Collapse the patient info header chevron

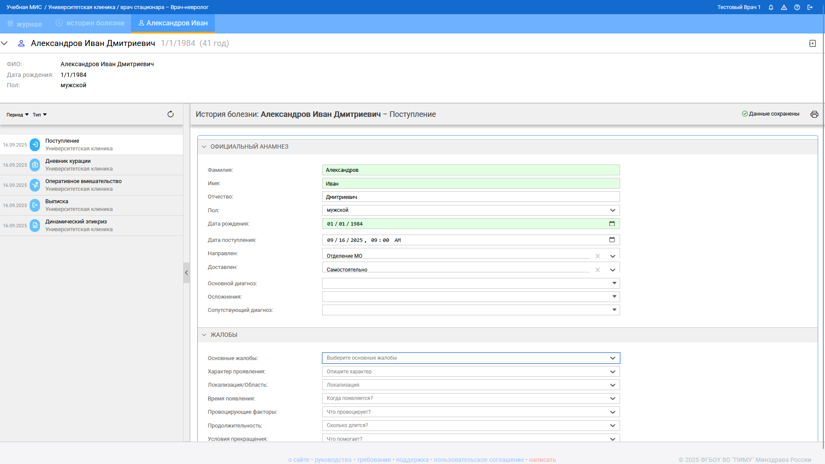tap(5, 43)
